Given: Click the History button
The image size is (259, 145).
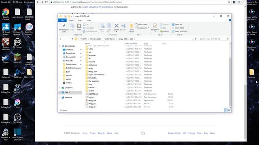Looking at the screenshot, I should click(165, 31).
